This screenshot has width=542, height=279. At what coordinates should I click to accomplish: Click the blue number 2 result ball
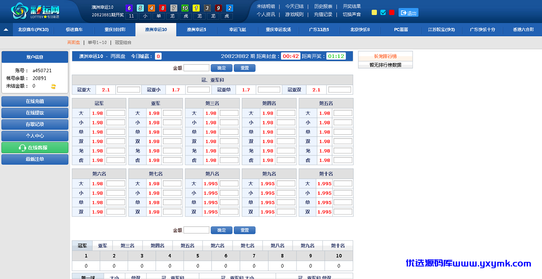pyautogui.click(x=230, y=8)
